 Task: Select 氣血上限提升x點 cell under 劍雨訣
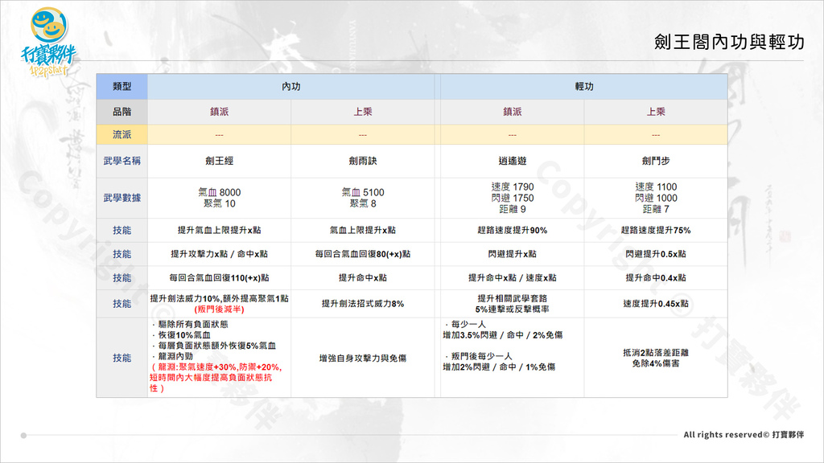coord(363,231)
